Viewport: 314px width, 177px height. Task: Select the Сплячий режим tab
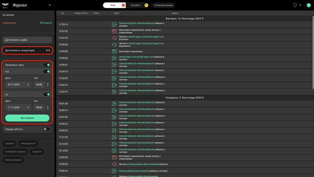(163, 5)
